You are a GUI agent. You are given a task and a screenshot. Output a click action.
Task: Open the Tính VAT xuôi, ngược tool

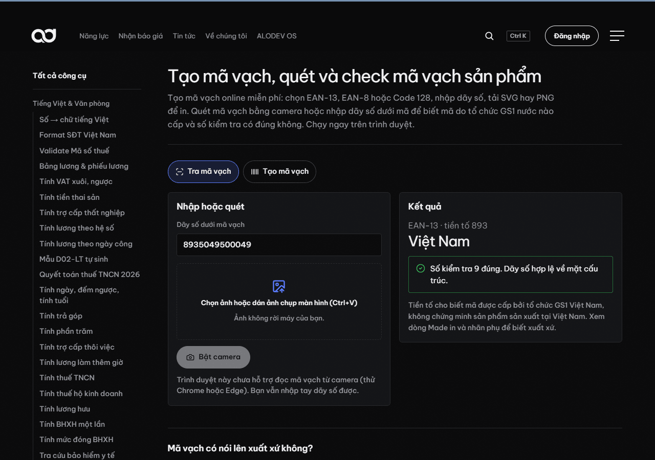point(76,181)
